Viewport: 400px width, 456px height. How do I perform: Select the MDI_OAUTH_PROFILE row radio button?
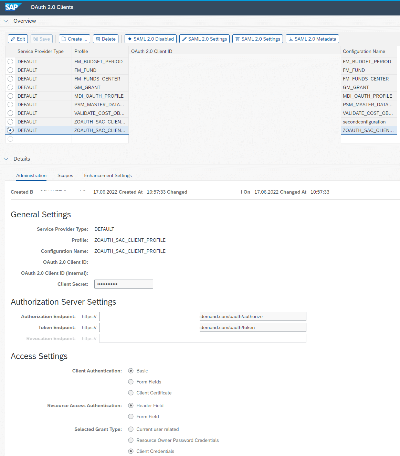[10, 96]
